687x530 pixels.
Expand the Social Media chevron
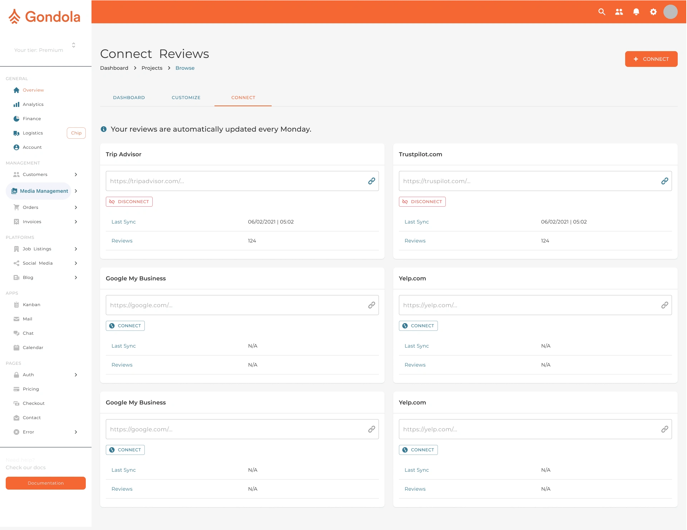pos(76,263)
